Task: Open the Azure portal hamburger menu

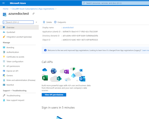Action: (x=3, y=3)
